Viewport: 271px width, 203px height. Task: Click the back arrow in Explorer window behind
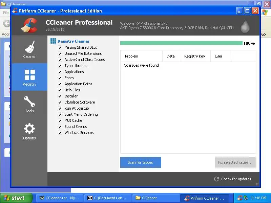point(6,23)
